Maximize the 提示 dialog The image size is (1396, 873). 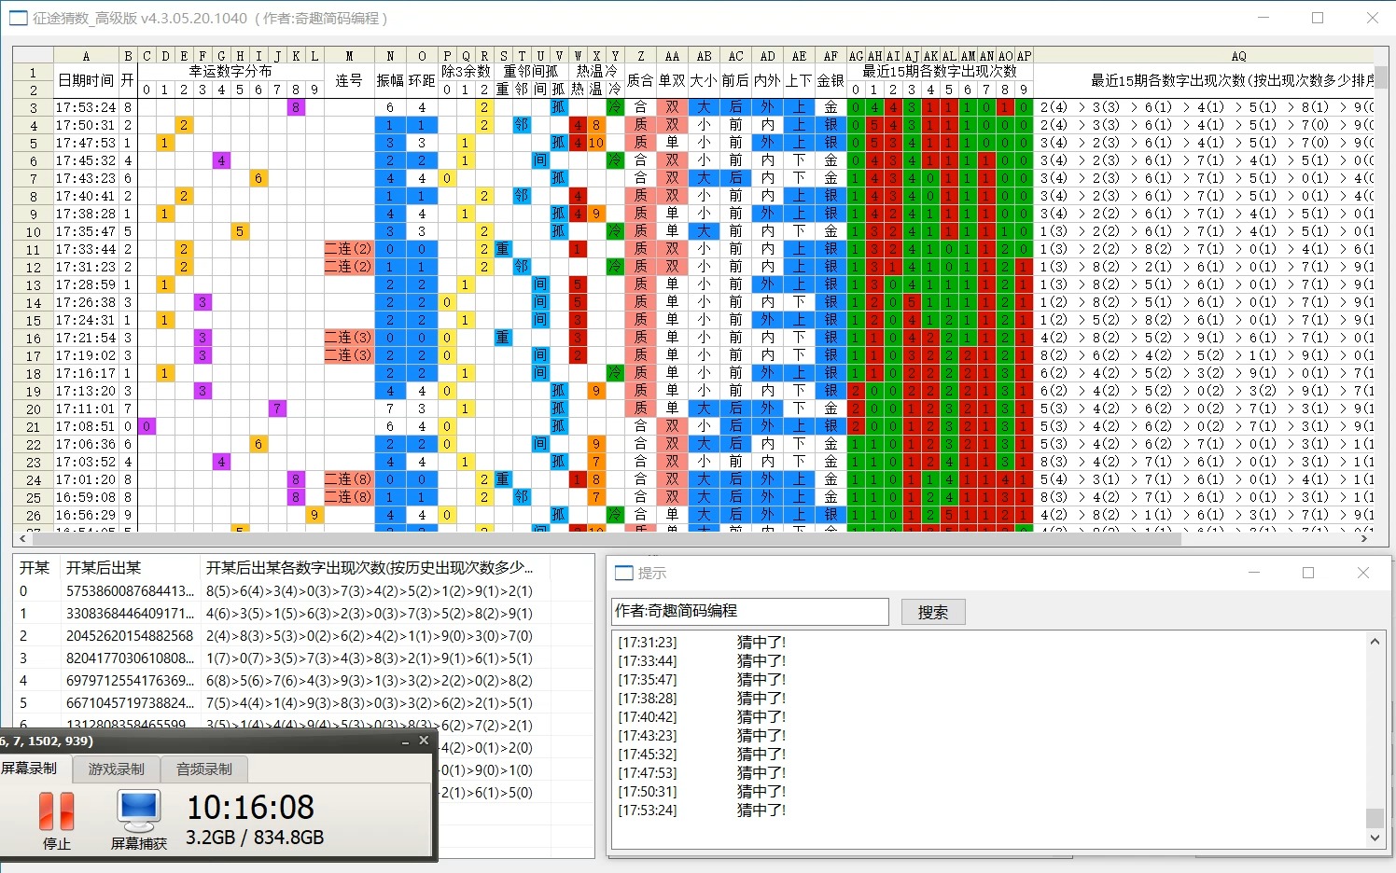coord(1308,573)
